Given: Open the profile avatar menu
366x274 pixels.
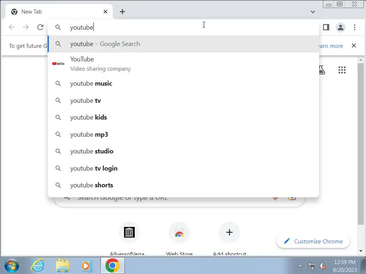Looking at the screenshot, I should tap(341, 27).
